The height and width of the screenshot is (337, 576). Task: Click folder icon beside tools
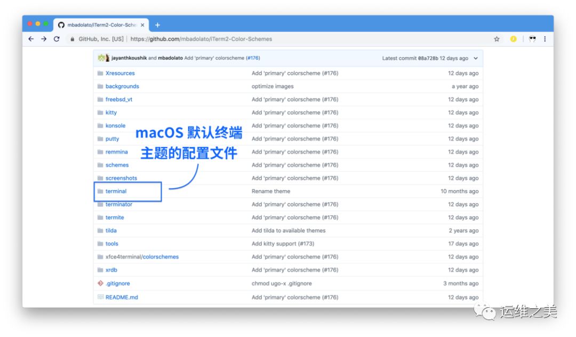pos(100,243)
